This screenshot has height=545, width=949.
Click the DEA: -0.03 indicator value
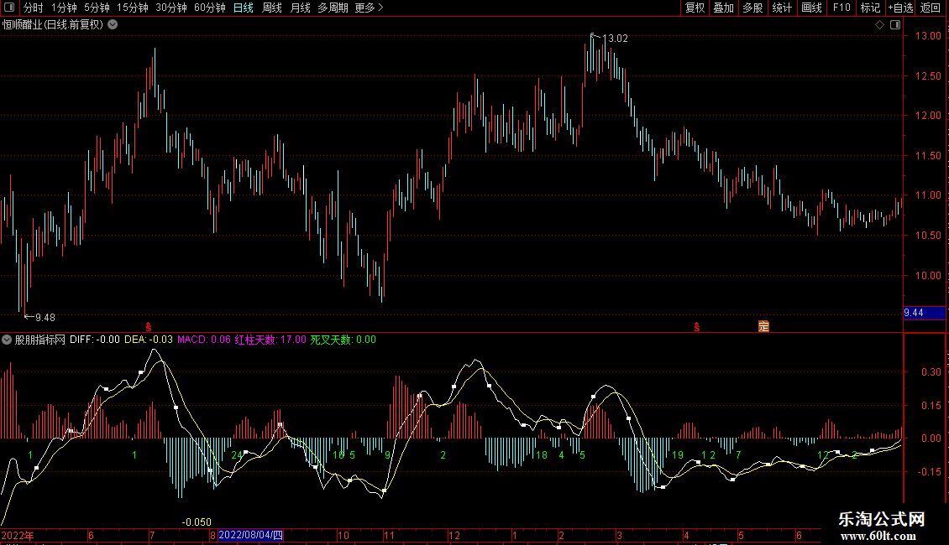149,340
